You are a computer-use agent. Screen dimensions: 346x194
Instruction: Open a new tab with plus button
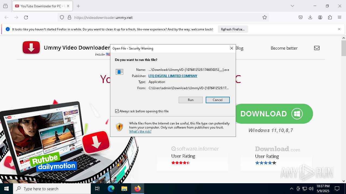[x=78, y=6]
